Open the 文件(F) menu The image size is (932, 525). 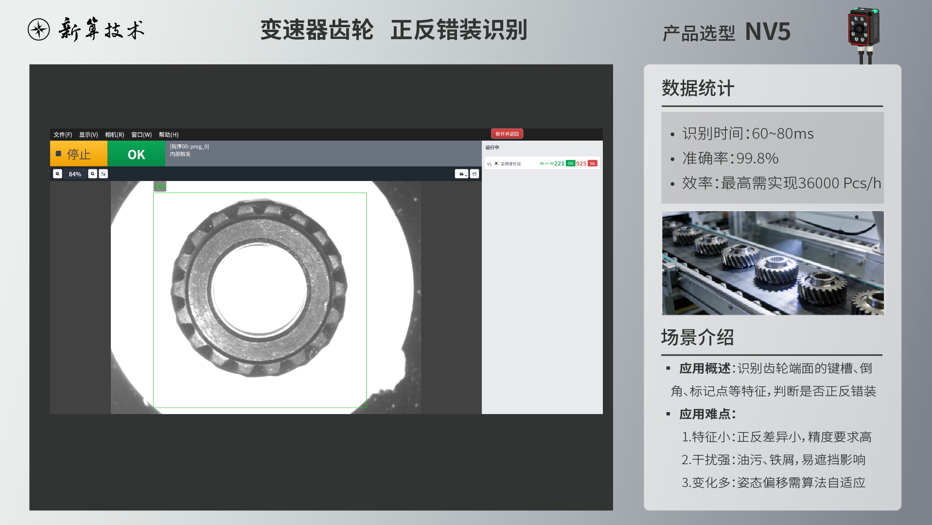tap(63, 135)
